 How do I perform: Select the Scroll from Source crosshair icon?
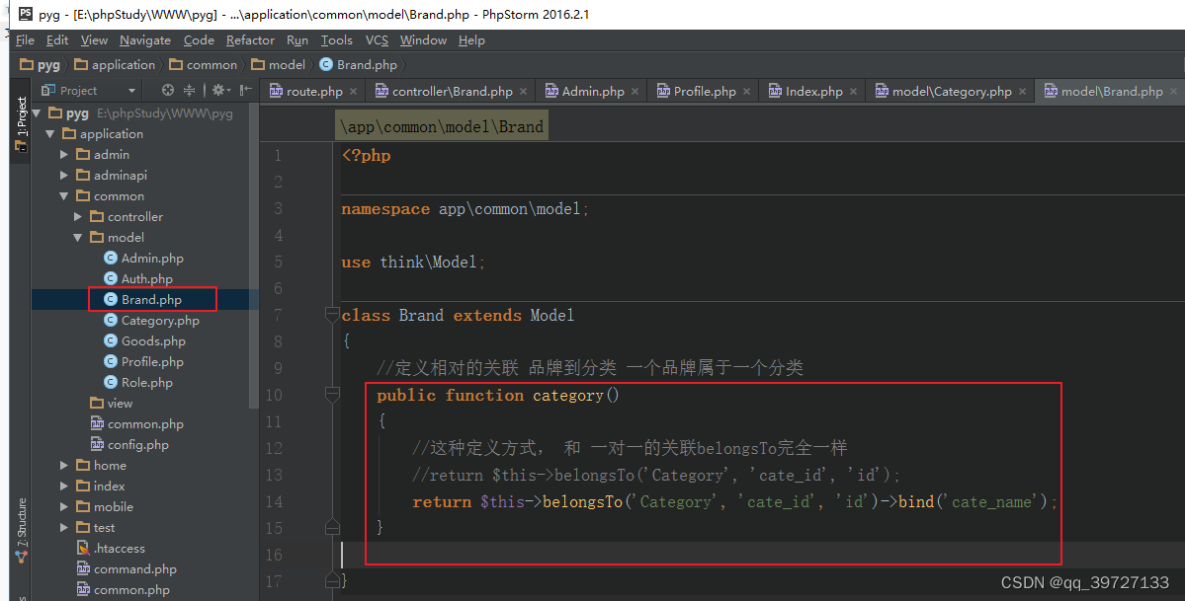167,90
